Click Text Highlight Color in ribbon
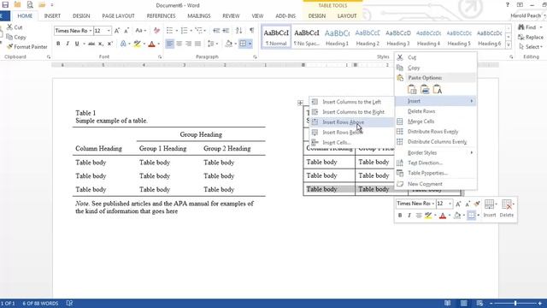Viewport: 547px width, 308px height. pyautogui.click(x=137, y=44)
